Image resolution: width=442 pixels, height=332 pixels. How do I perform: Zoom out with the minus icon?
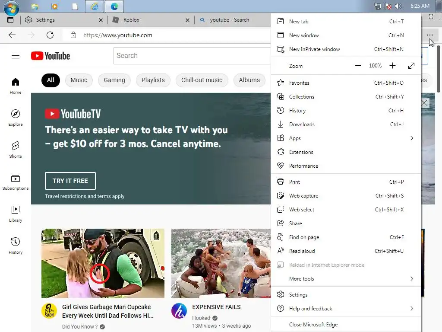tap(358, 66)
